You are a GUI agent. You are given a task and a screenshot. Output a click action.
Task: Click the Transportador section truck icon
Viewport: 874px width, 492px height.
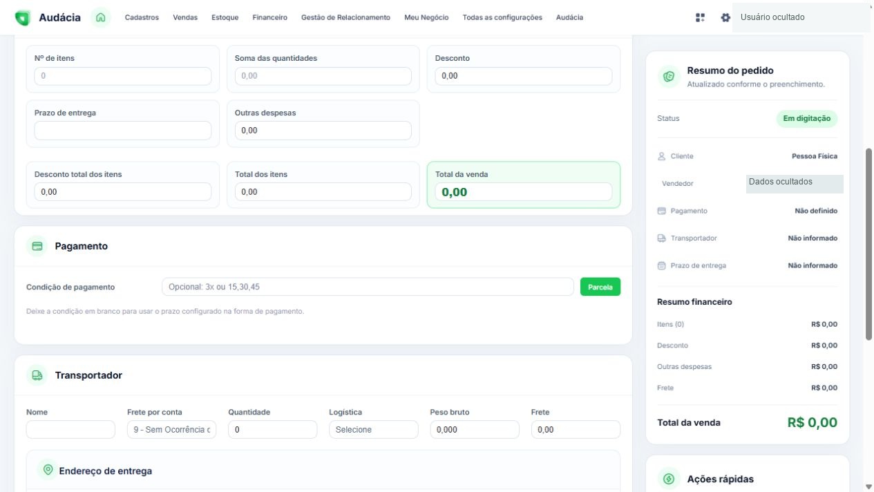click(x=37, y=375)
